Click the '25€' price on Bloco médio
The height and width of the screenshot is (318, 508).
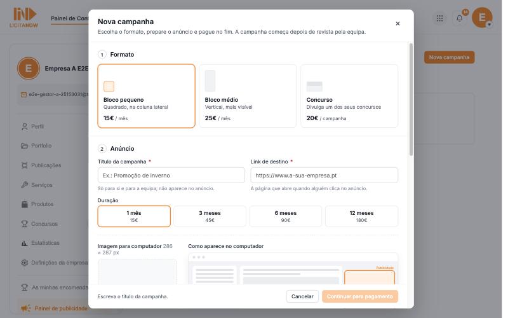(x=210, y=118)
